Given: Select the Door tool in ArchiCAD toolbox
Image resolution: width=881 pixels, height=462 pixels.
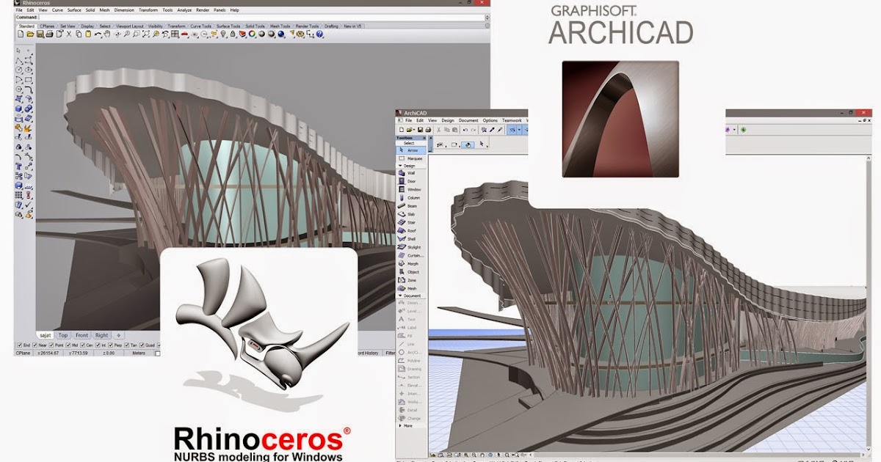Looking at the screenshot, I should 412,181.
